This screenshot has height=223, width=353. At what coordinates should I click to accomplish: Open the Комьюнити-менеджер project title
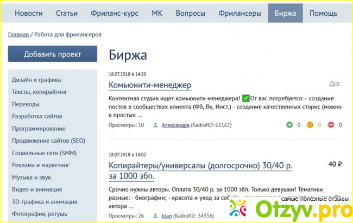pyautogui.click(x=150, y=85)
